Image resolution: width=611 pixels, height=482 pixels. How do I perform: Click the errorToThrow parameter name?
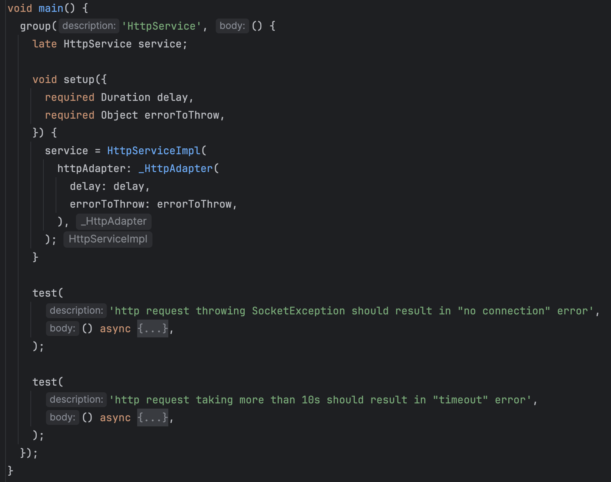click(184, 115)
